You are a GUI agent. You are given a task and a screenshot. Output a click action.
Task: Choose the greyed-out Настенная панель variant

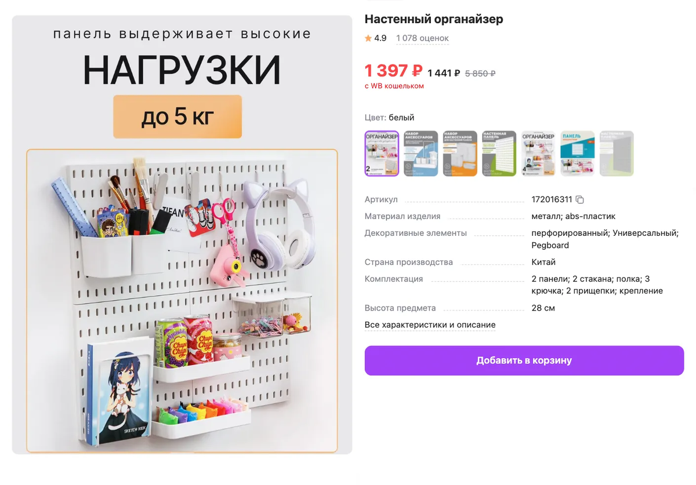(617, 154)
